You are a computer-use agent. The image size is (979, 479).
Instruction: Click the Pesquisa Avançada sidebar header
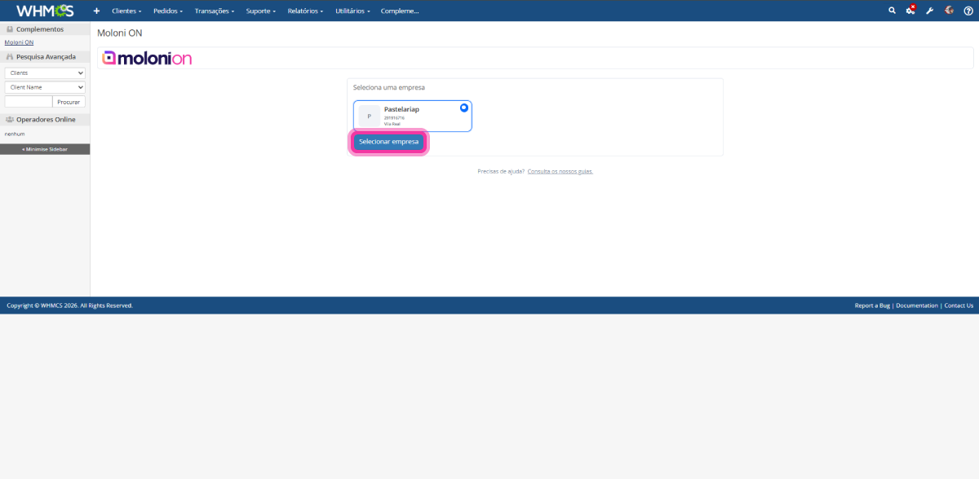pos(45,57)
